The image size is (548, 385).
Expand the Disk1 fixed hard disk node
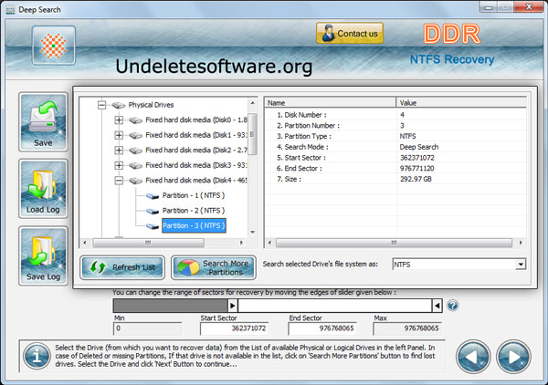tap(119, 135)
